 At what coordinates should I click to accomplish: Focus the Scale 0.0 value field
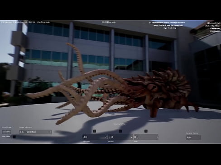(x=144, y=137)
